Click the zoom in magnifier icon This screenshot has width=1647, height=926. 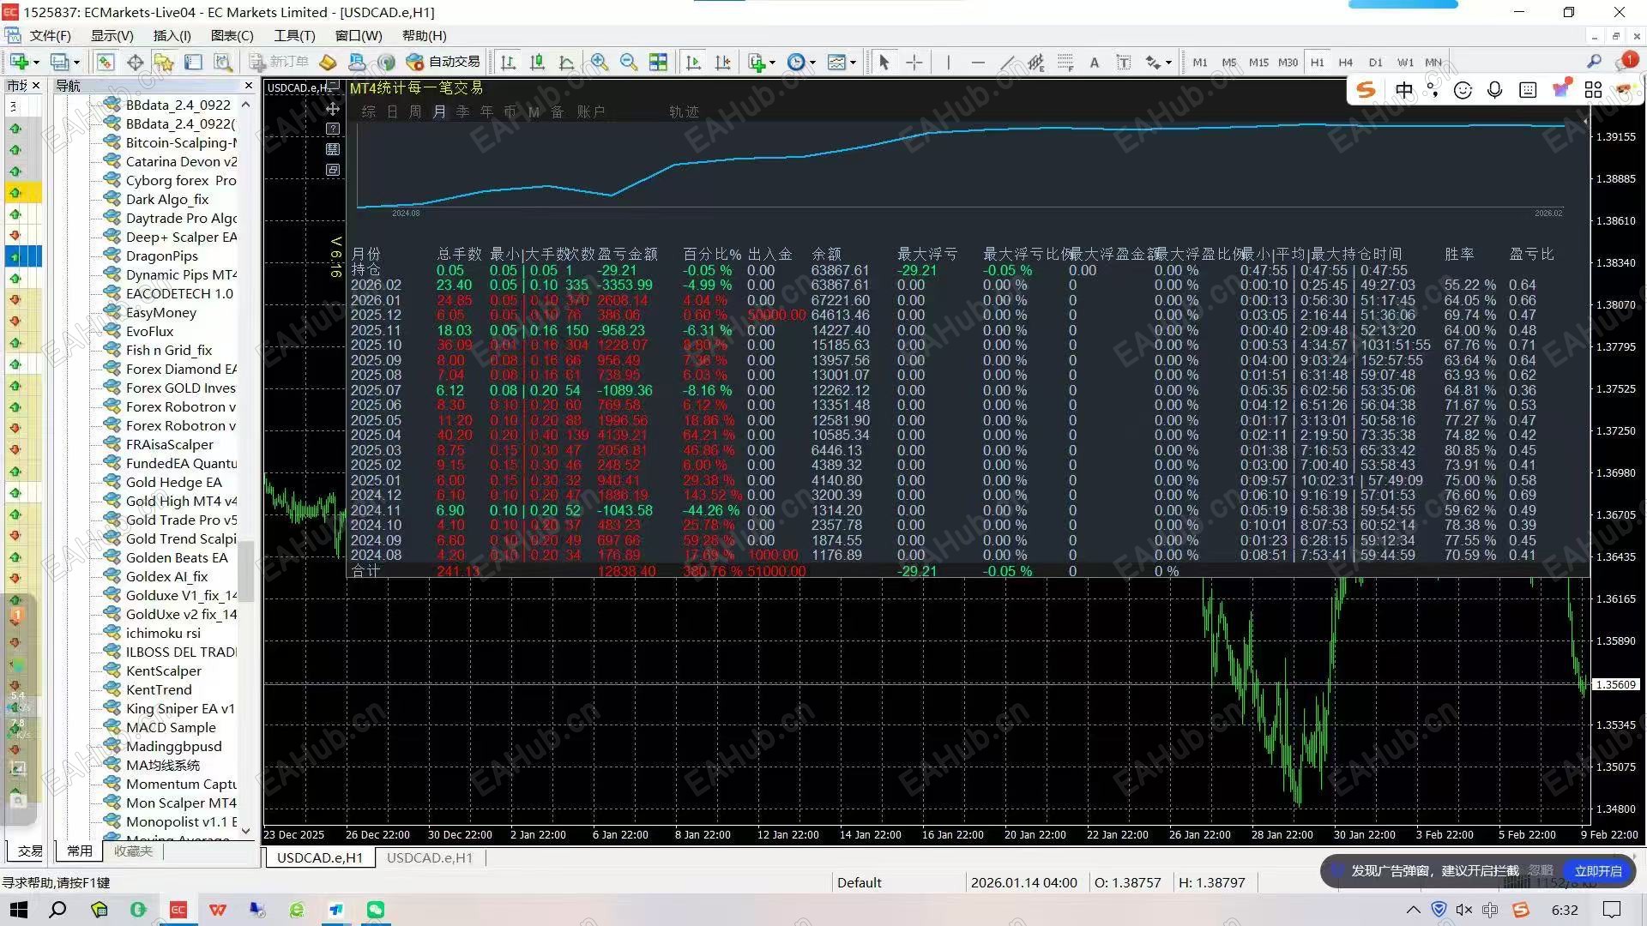[x=600, y=62]
